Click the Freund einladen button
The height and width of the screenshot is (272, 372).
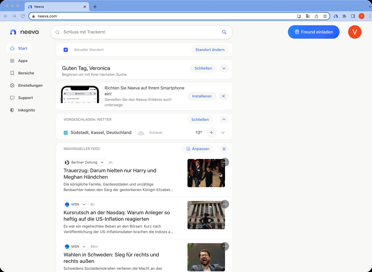(314, 32)
